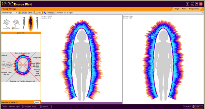Click the red star toolbar icon

(x=26, y=13)
